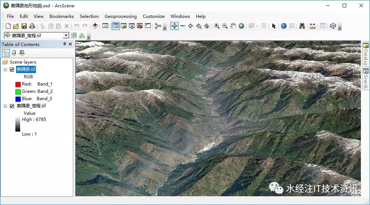The image size is (370, 205).
Task: Select the Zoom In tool
Action: tap(217, 26)
